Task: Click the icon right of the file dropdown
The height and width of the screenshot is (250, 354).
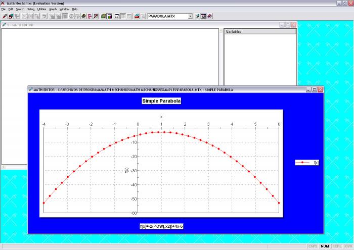Action: point(198,16)
